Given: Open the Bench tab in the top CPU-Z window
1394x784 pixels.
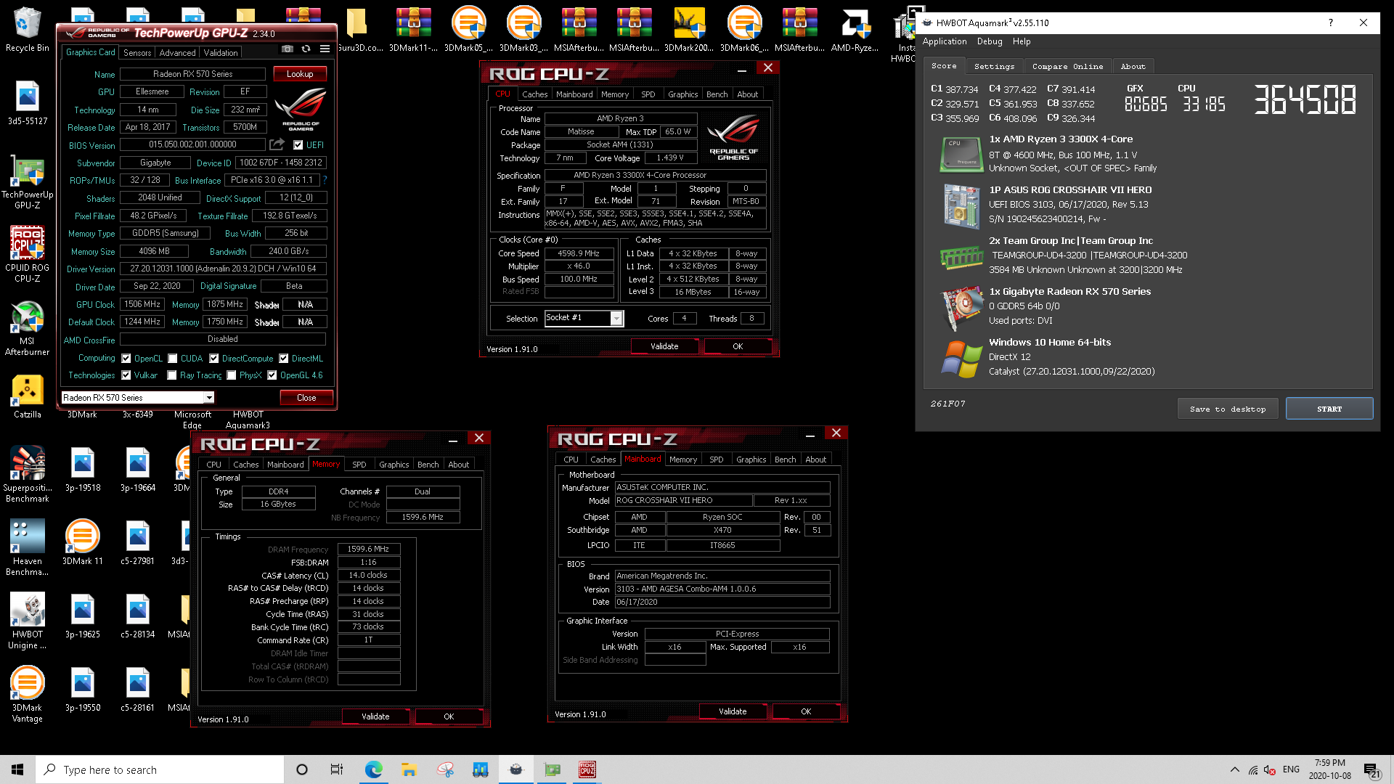Looking at the screenshot, I should point(717,94).
